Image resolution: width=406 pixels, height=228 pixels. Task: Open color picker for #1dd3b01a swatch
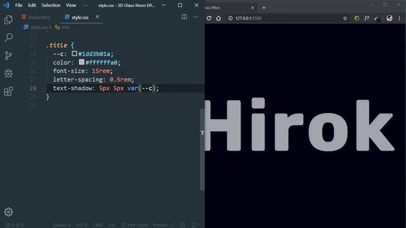[x=74, y=53]
